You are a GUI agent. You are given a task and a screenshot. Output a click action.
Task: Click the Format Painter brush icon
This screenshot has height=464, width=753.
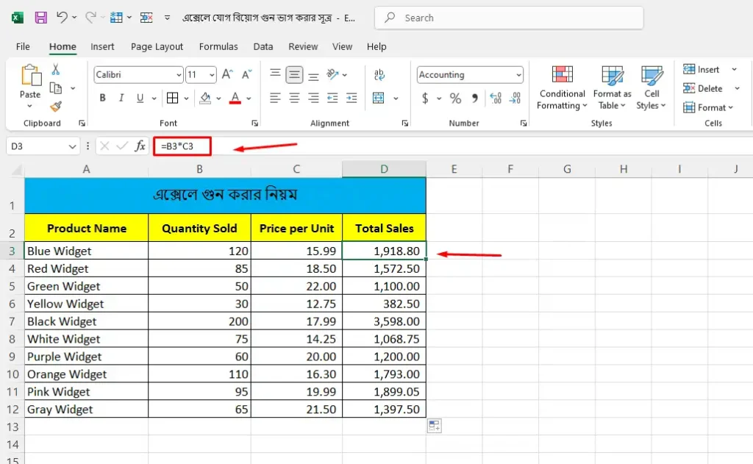pyautogui.click(x=56, y=107)
